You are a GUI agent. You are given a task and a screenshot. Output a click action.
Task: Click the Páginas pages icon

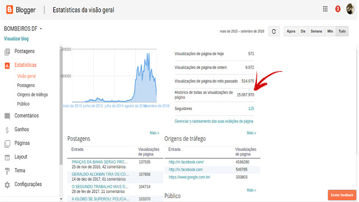coord(7,144)
